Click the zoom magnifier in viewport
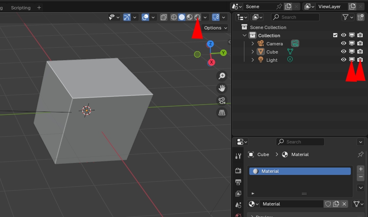This screenshot has height=217, width=368. [222, 76]
